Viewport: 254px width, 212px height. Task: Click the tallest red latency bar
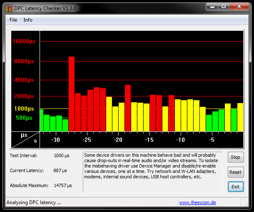pos(72,94)
